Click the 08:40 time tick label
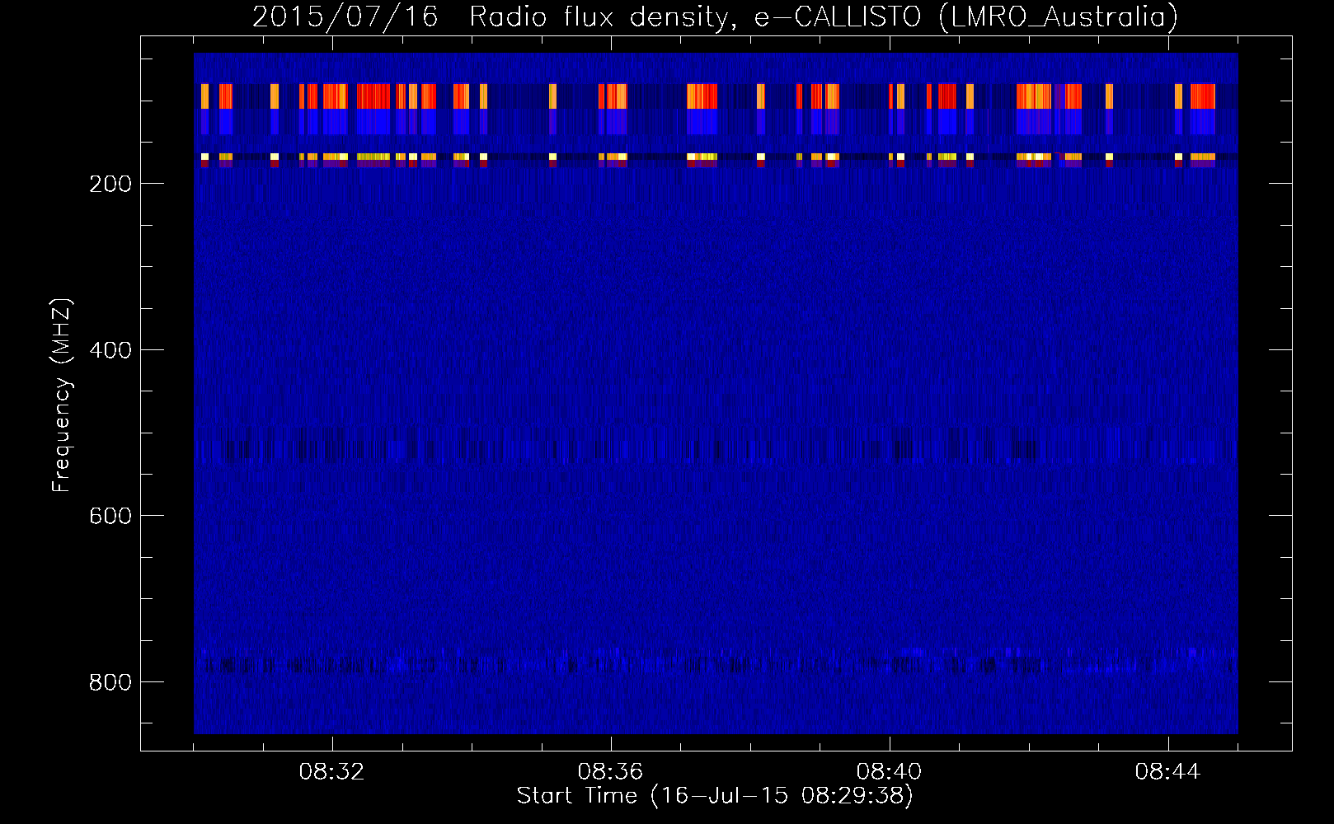This screenshot has height=824, width=1334. 889,772
